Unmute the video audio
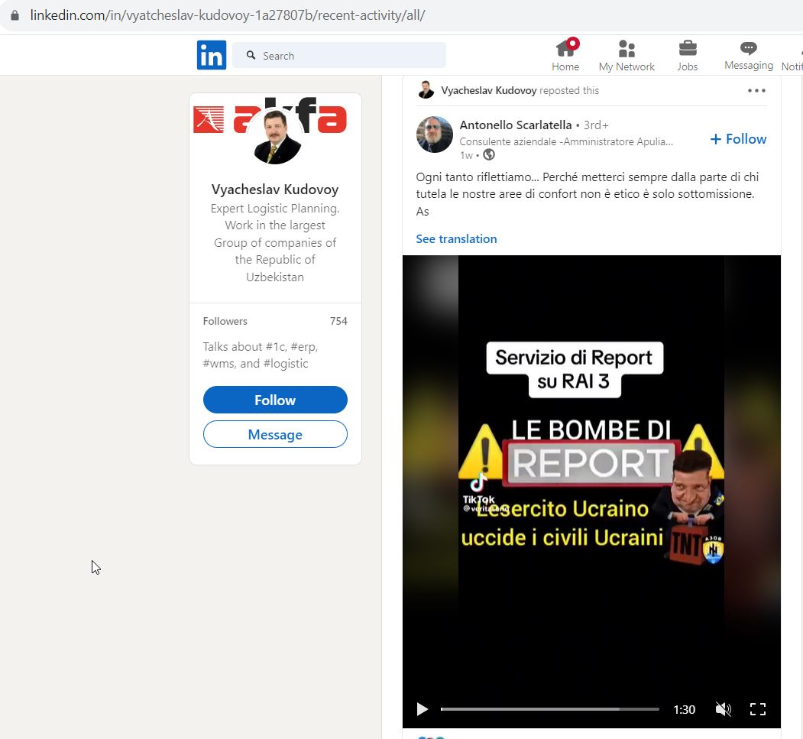The height and width of the screenshot is (739, 803). click(723, 709)
